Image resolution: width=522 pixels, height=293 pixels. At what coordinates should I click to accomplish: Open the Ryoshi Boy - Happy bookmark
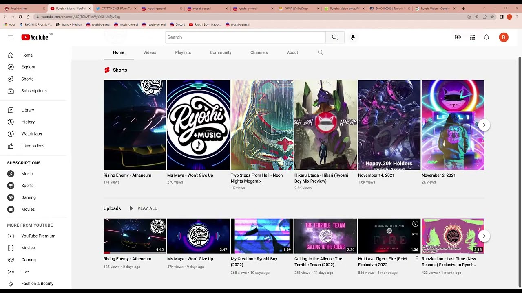(x=206, y=24)
